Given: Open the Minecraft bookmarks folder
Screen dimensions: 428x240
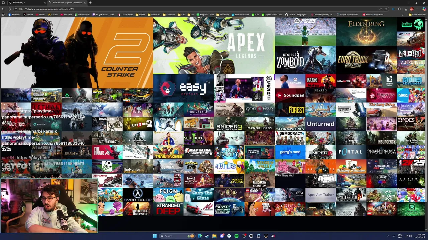Looking at the screenshot, I should (169, 15).
